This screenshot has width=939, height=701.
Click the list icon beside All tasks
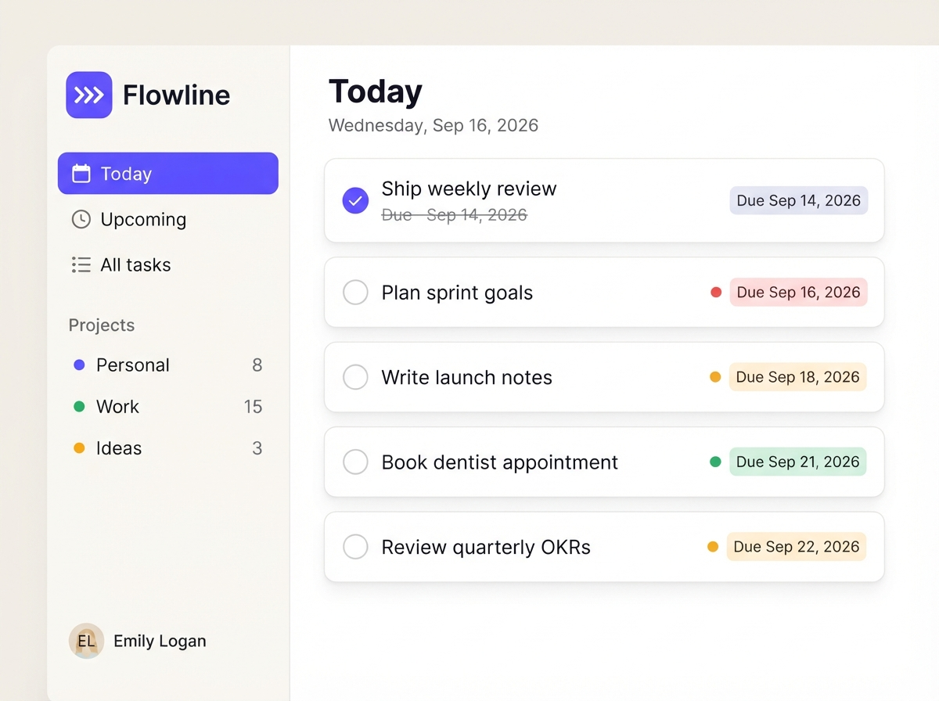(81, 264)
